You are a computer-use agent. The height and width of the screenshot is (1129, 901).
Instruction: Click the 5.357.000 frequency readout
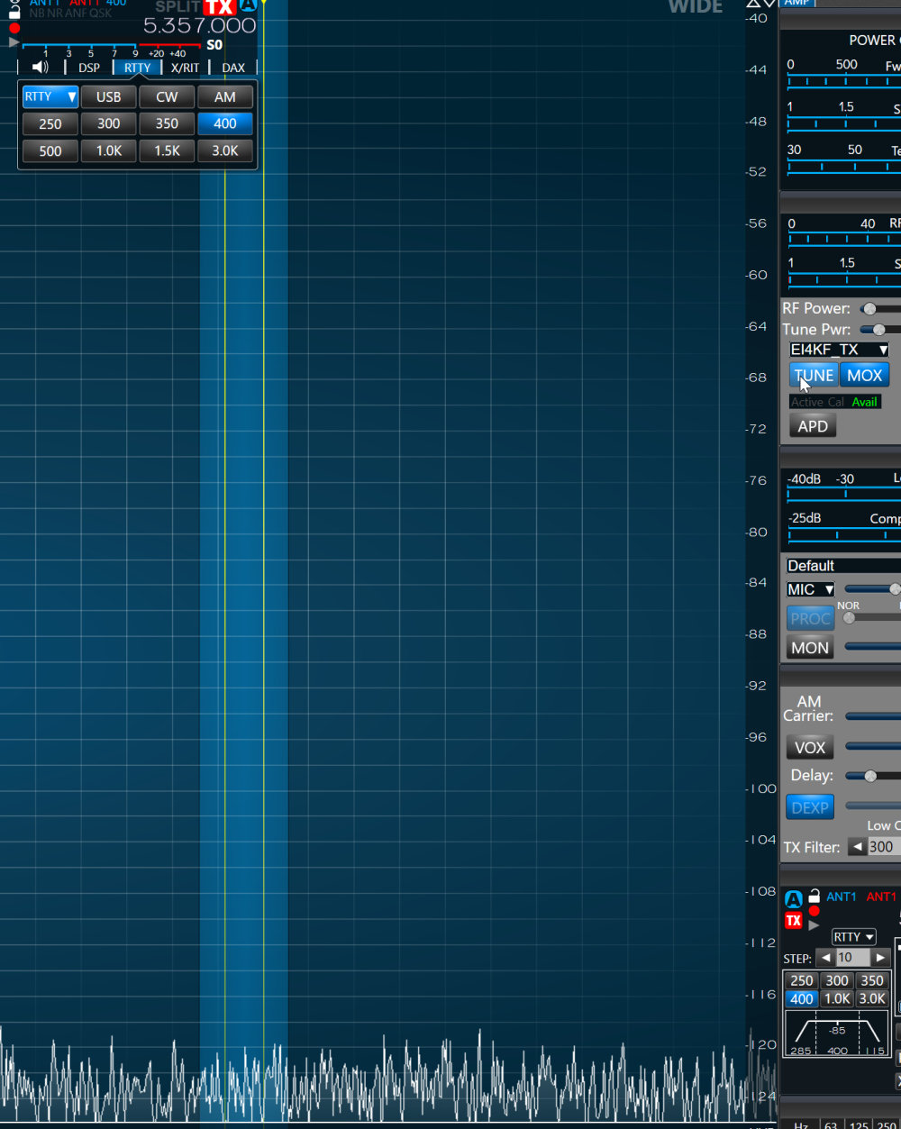pos(200,26)
